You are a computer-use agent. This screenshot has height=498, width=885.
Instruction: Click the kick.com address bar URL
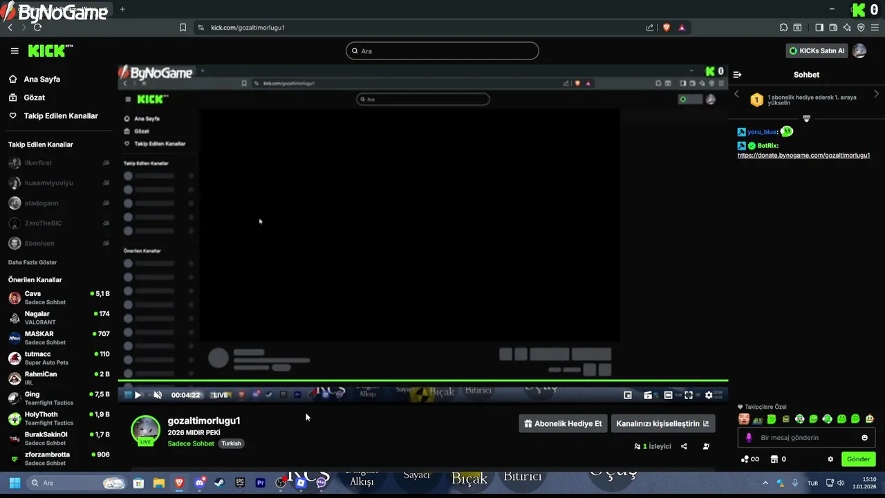tap(248, 28)
